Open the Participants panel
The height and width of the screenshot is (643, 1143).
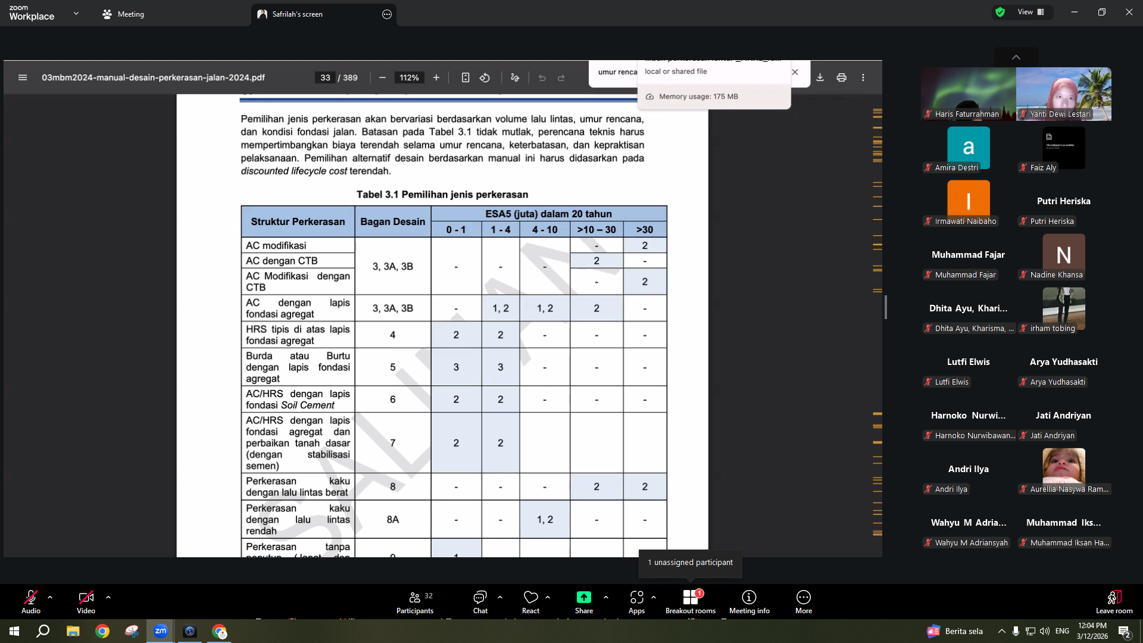(415, 601)
